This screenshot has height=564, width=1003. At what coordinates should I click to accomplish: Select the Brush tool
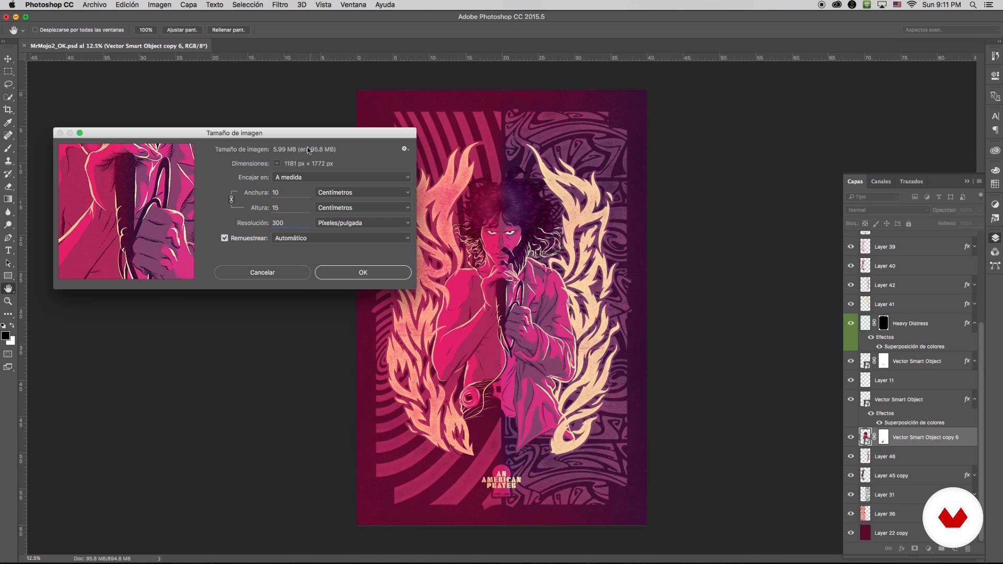point(8,148)
